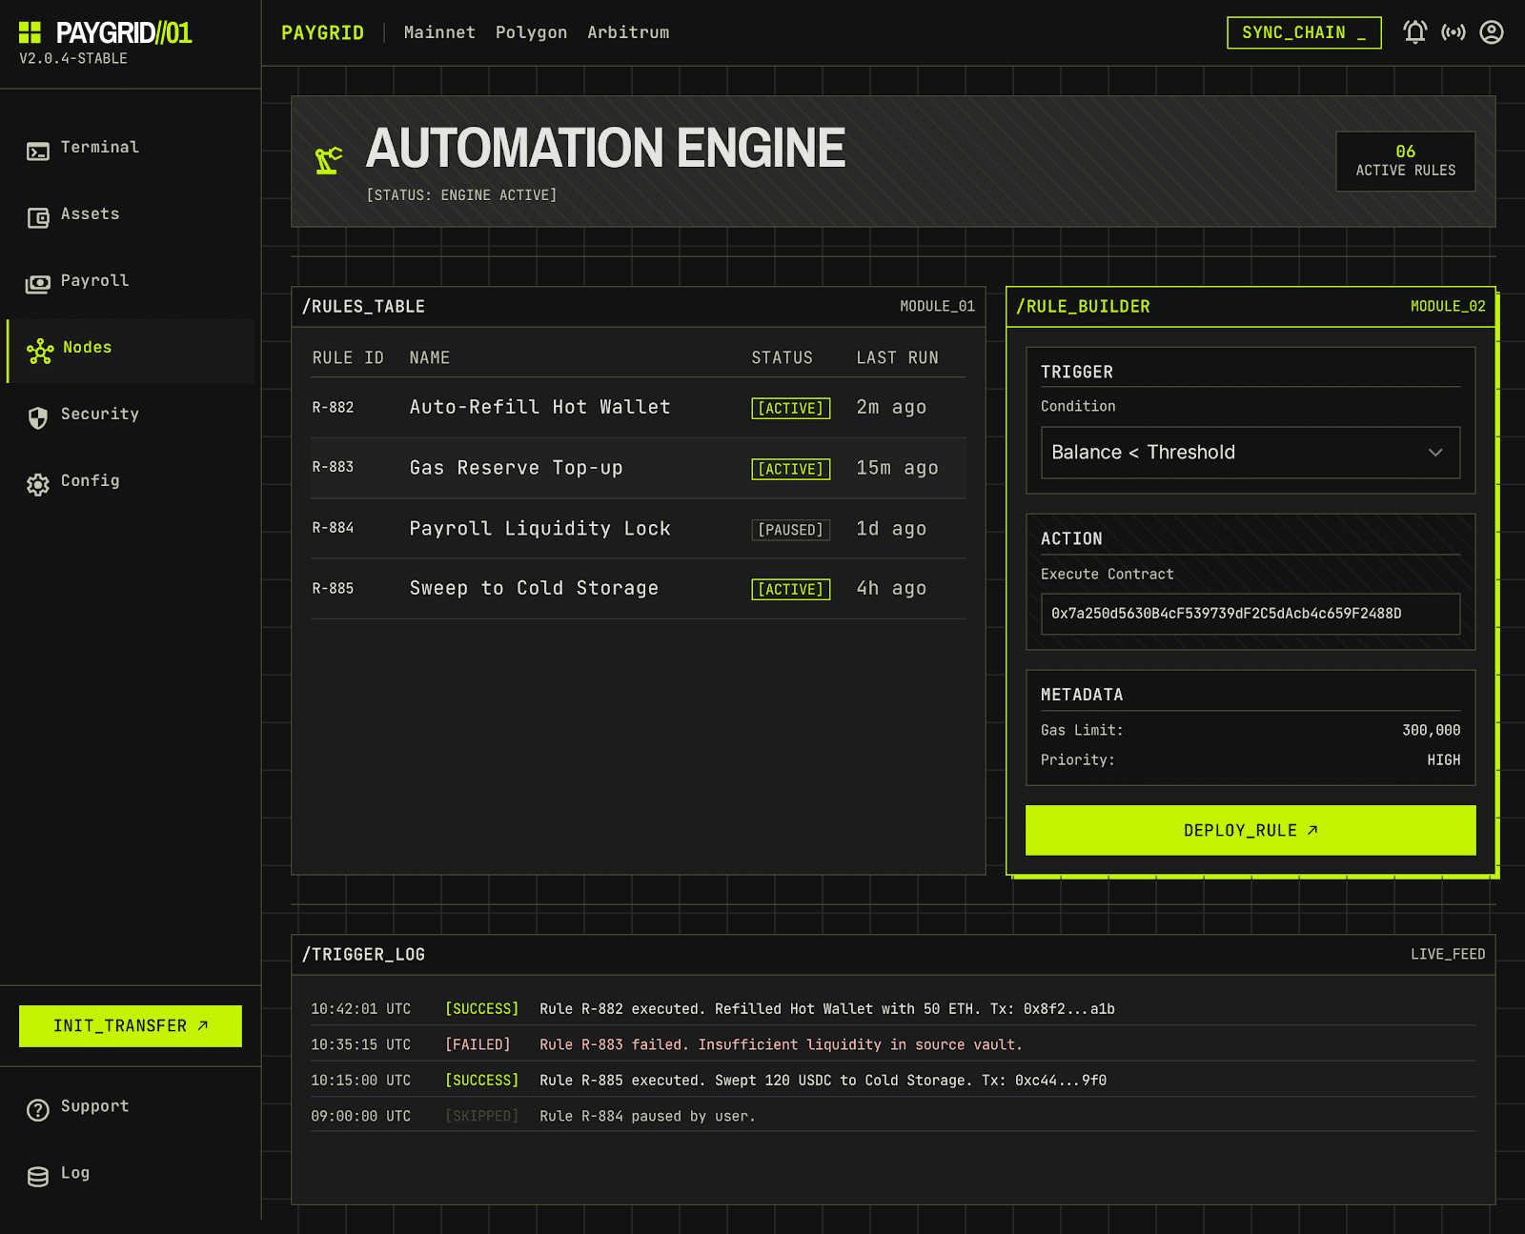Select the Payroll Liquidity Lock rule row
1525x1234 pixels.
click(639, 529)
